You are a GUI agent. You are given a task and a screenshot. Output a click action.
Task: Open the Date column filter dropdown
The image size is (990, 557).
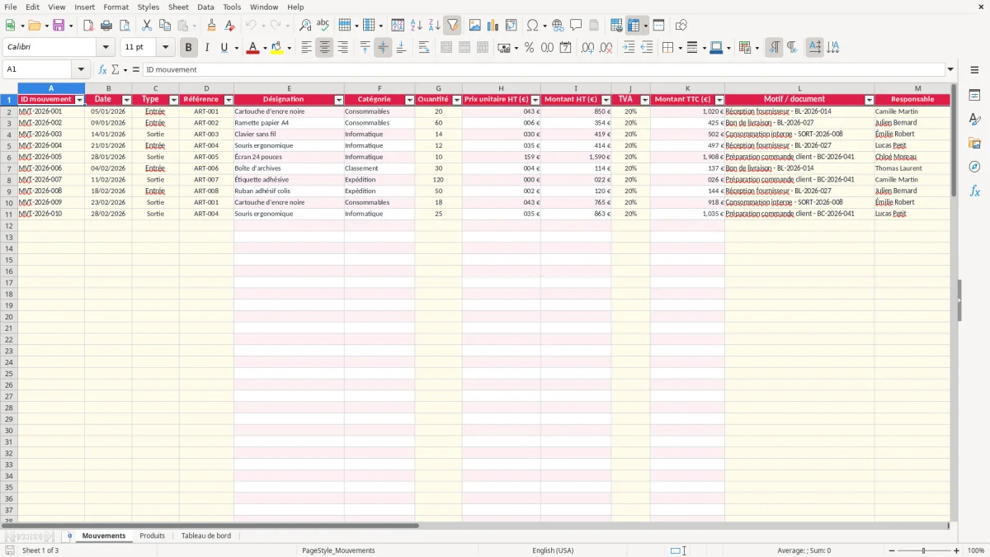point(126,100)
